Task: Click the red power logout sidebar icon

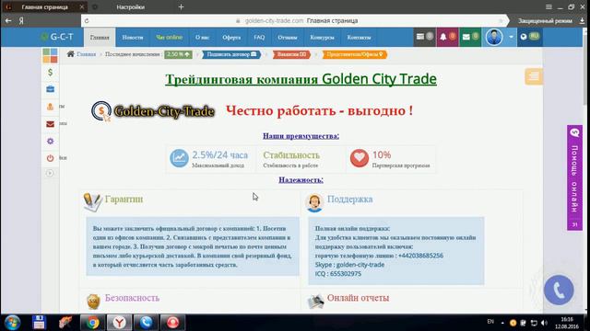Action: coord(50,158)
